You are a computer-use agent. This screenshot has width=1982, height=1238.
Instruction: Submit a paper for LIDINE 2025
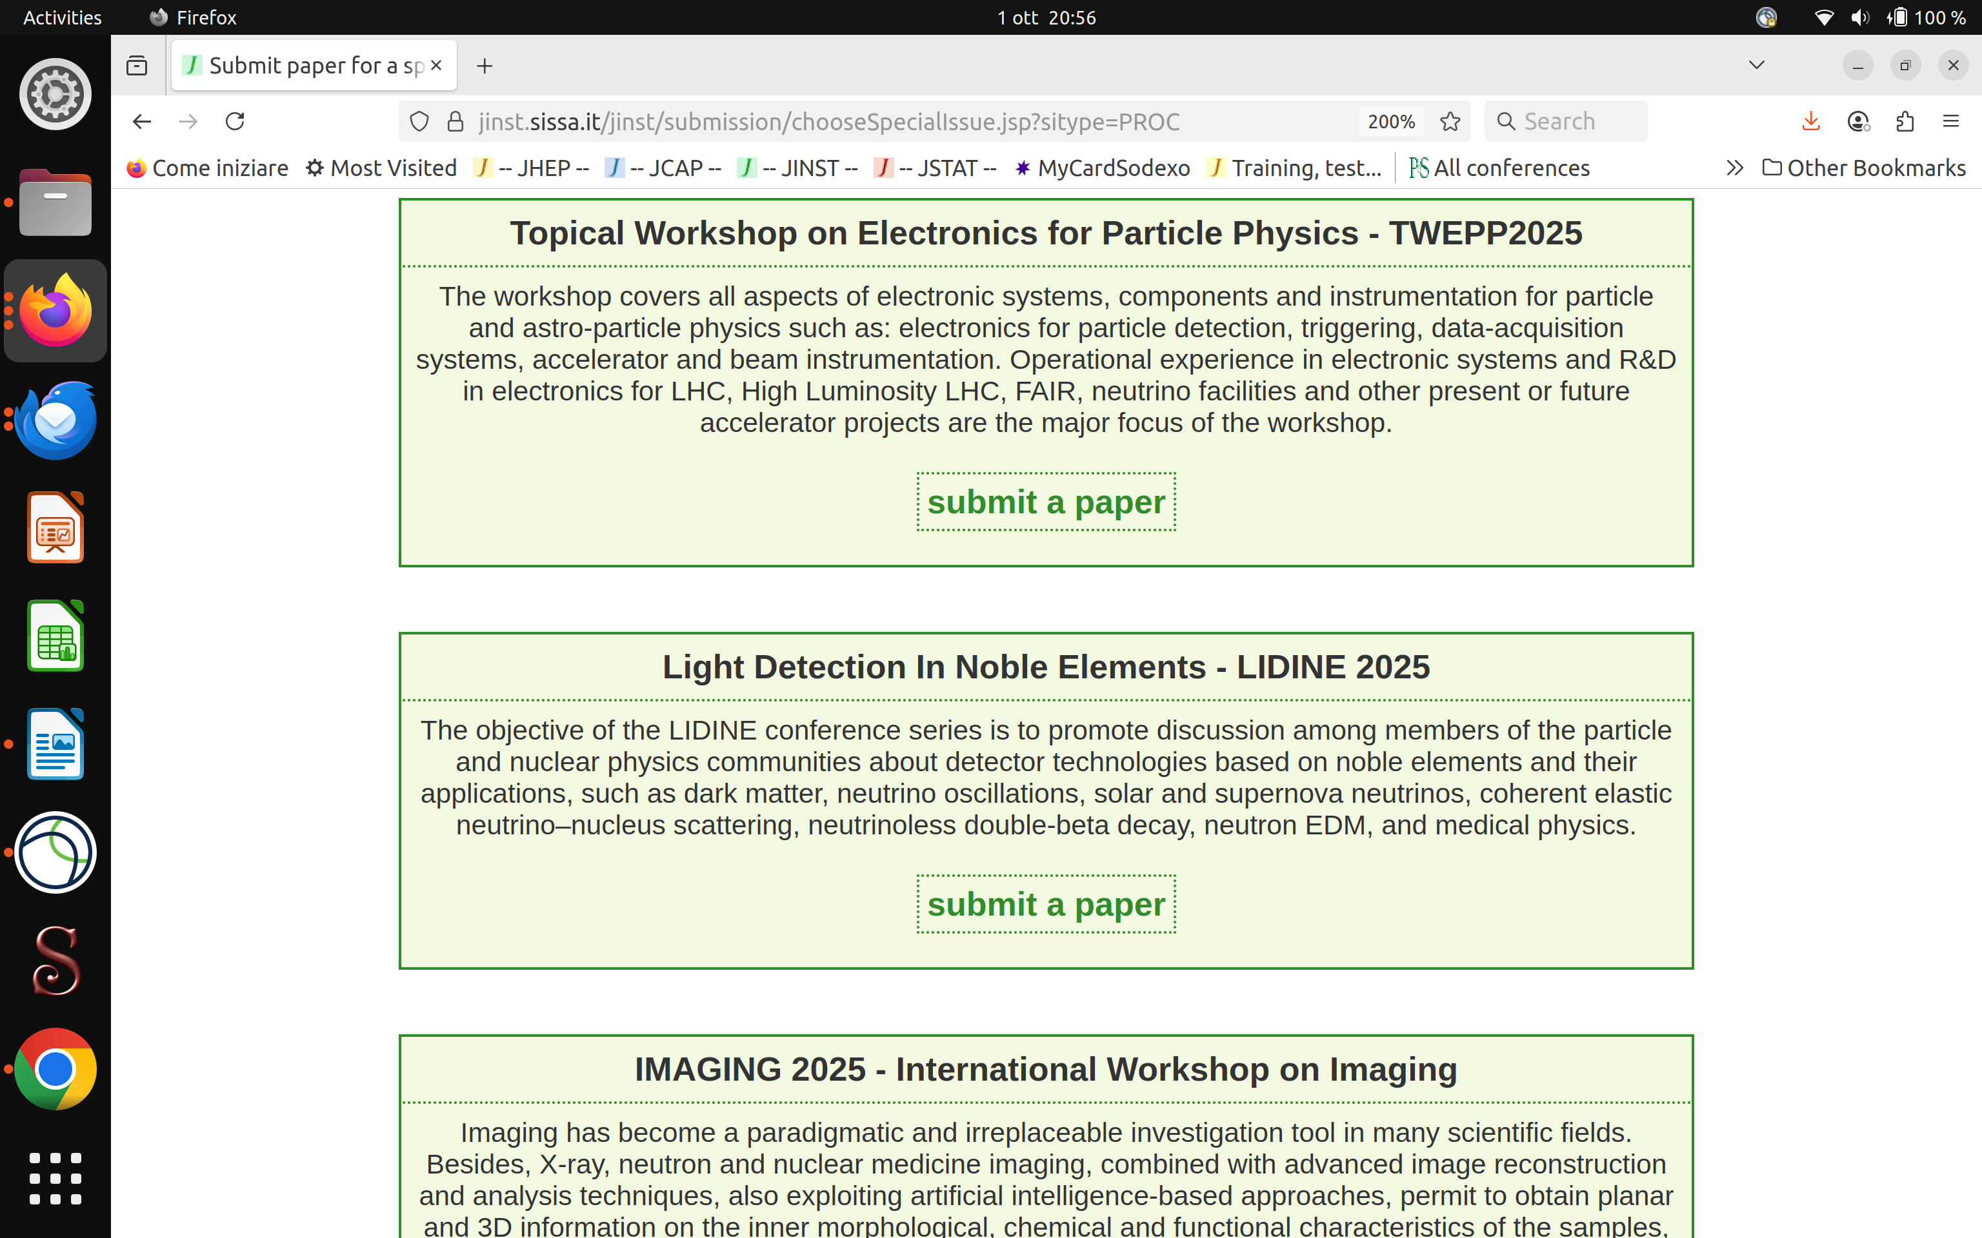1046,905
